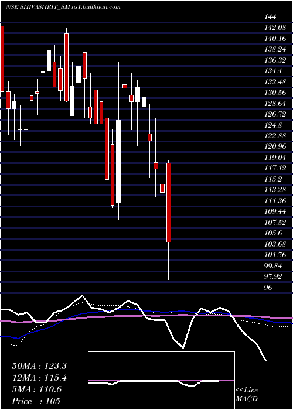Click the 138.24 price axis label
The width and height of the screenshot is (293, 410).
tap(275, 50)
